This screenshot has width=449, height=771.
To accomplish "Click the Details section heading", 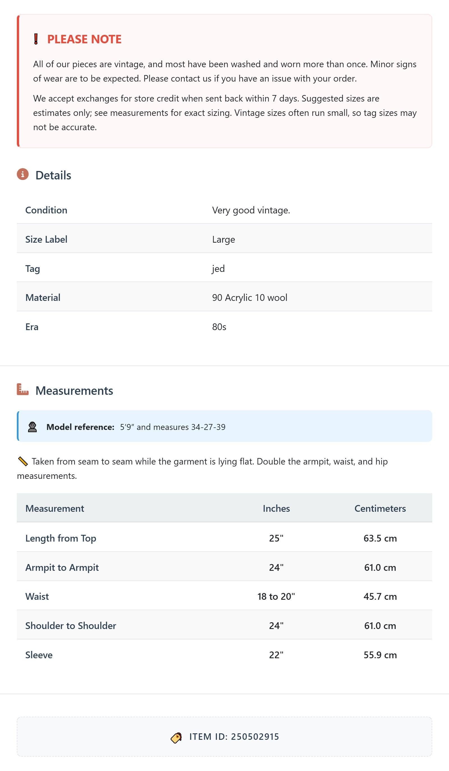I will tap(53, 175).
